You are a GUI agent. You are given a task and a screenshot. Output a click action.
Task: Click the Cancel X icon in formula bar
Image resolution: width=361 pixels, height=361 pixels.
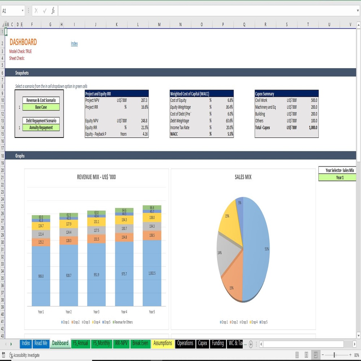(36, 10)
